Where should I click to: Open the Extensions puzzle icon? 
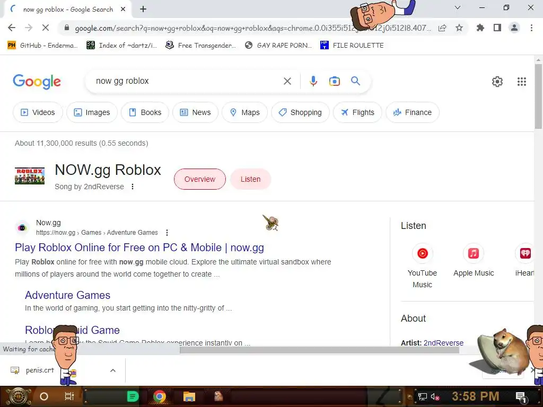pyautogui.click(x=480, y=28)
